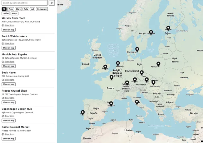
Task: Click the map pin over Barcelona
Action: tap(111, 104)
